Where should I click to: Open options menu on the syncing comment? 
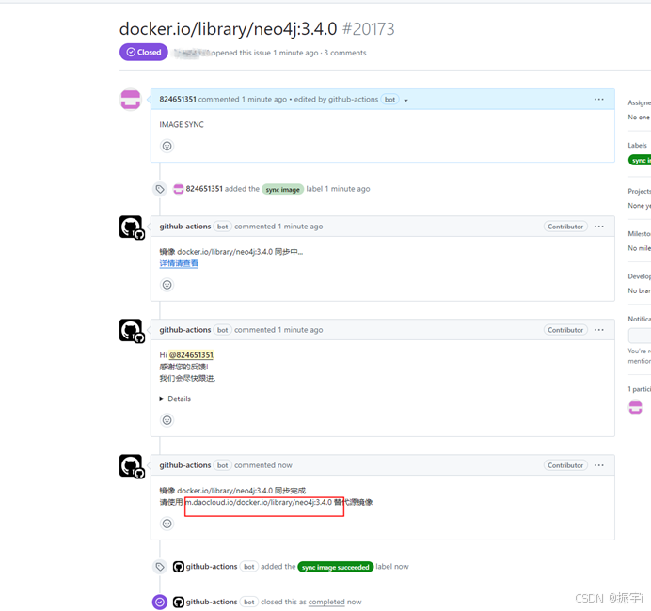(x=598, y=227)
